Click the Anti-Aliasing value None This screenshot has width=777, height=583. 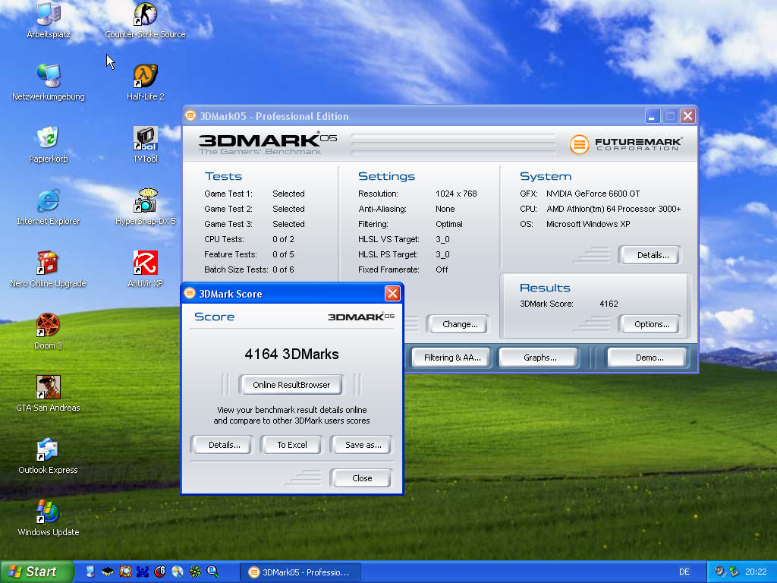(445, 209)
